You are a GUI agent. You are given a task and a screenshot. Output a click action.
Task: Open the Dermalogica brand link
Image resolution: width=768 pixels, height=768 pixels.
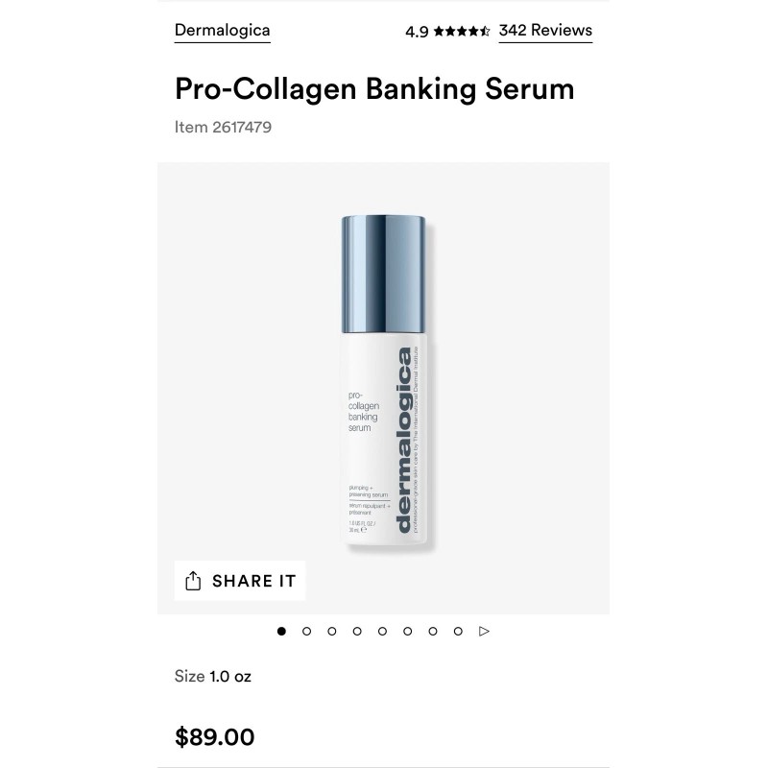point(223,31)
